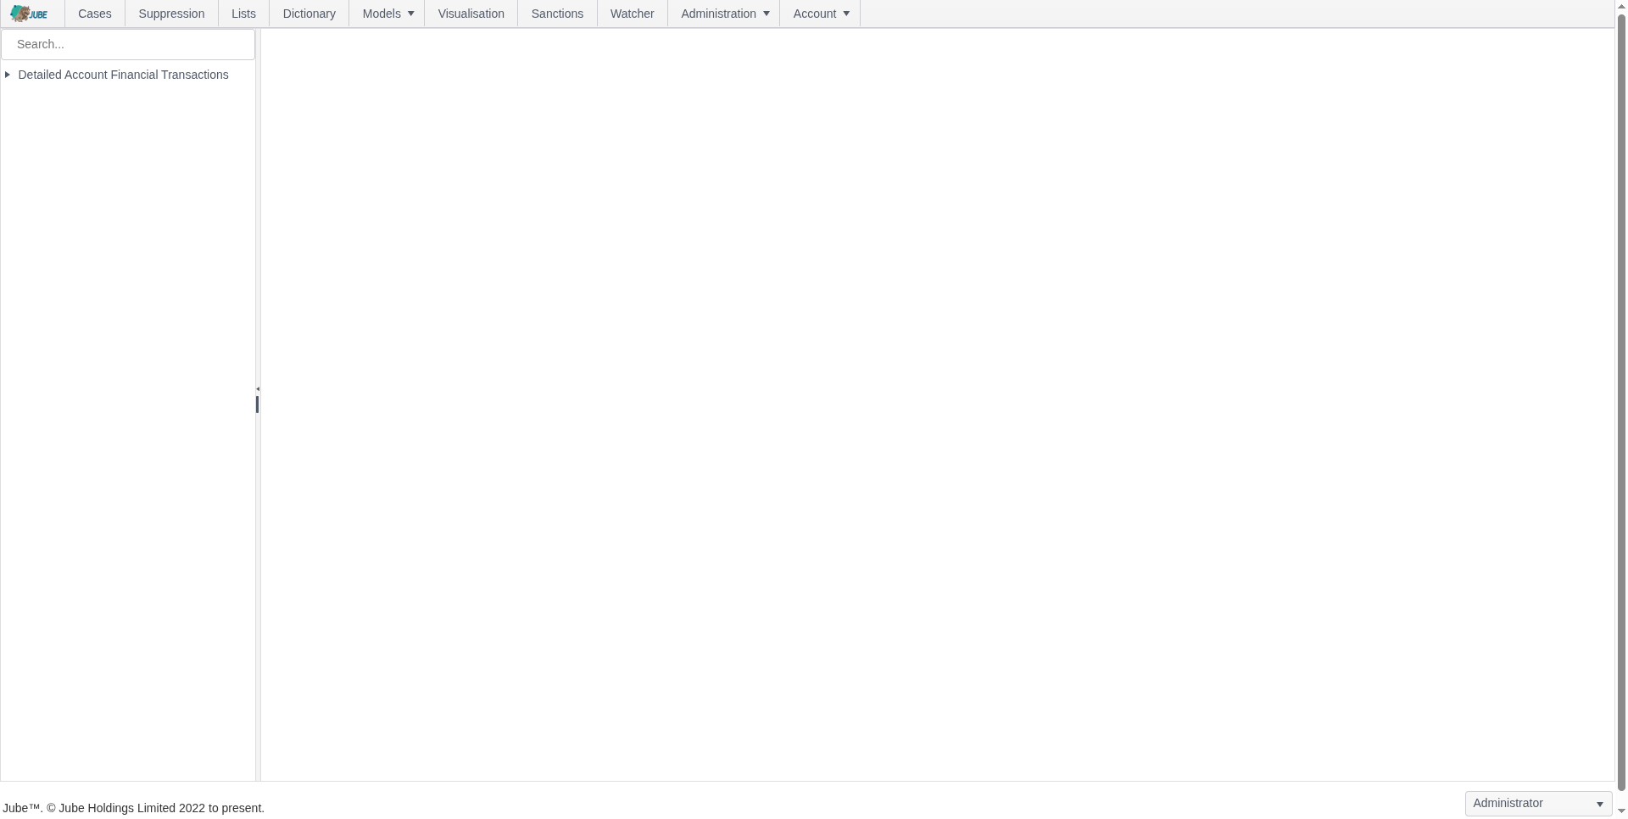1628x819 pixels.
Task: Open the Lists section
Action: 243,14
